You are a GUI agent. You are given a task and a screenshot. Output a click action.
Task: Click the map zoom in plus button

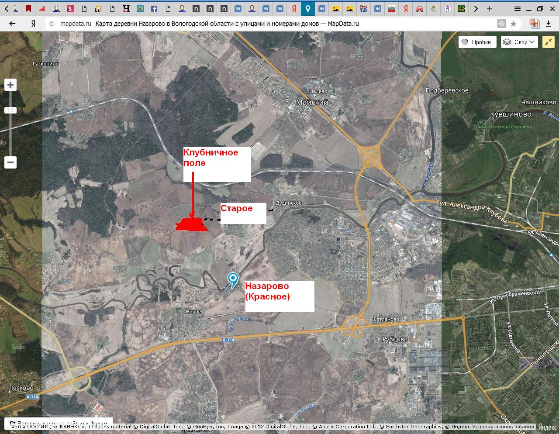coord(10,85)
